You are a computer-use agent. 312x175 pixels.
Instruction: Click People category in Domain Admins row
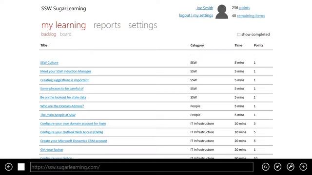195,106
